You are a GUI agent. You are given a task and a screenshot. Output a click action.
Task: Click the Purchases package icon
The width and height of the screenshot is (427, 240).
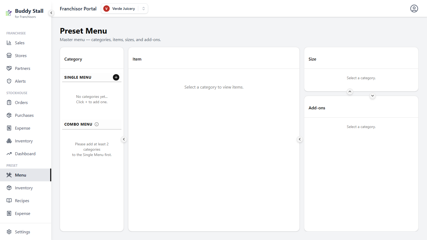coord(9,115)
